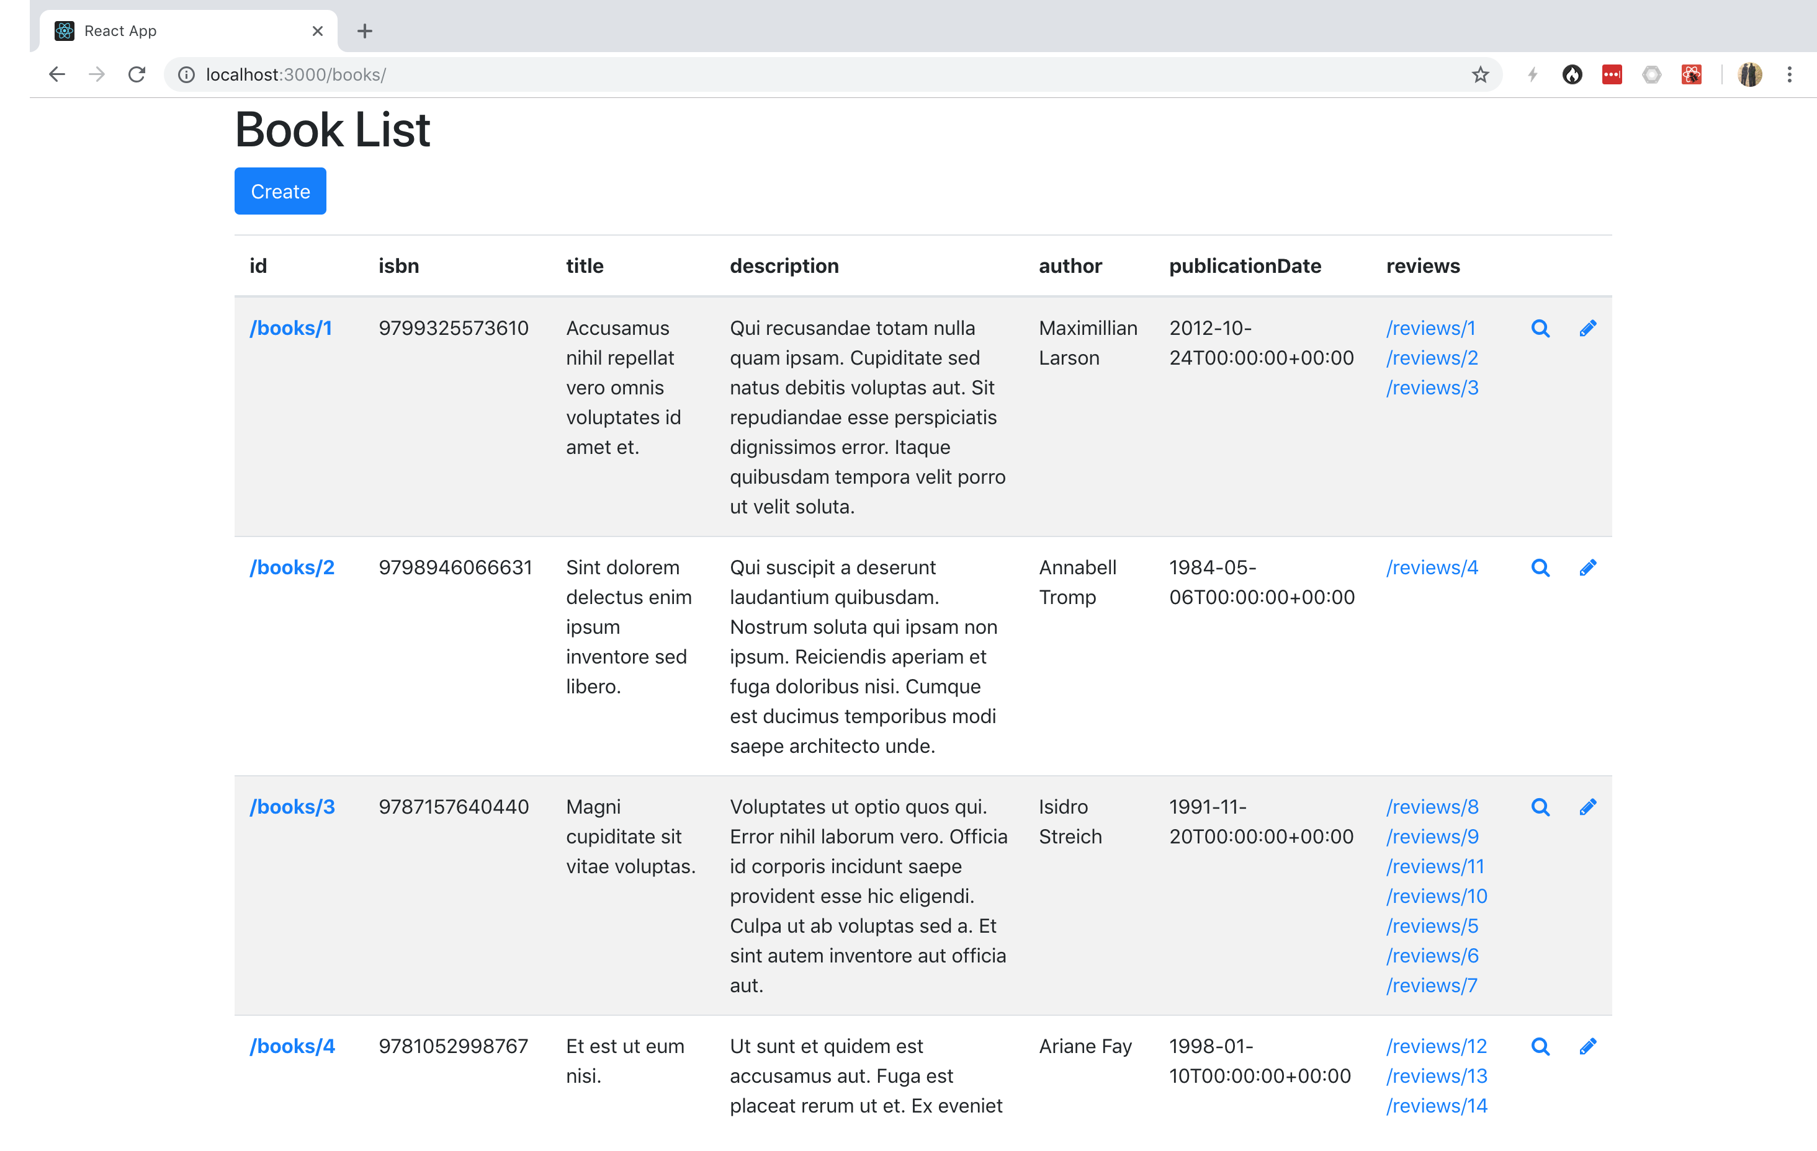Click the Create button

(280, 191)
